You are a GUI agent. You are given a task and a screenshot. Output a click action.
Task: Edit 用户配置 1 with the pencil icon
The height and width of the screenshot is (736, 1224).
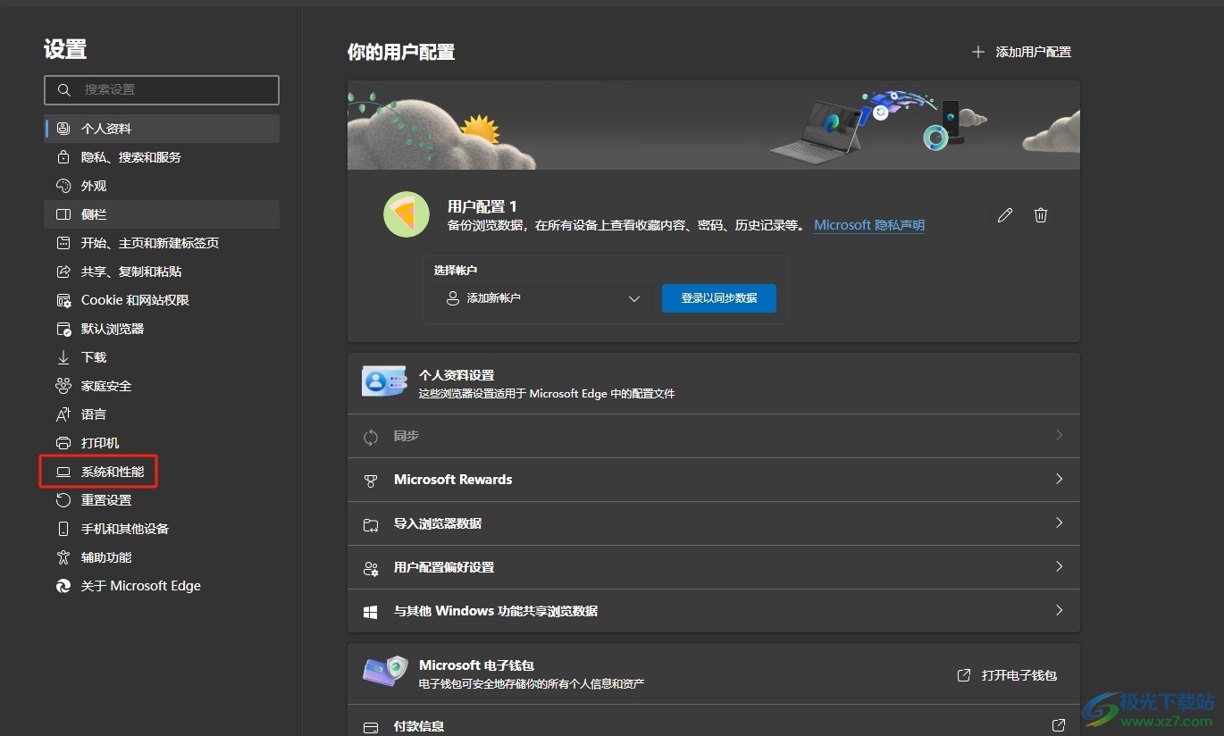coord(1005,215)
